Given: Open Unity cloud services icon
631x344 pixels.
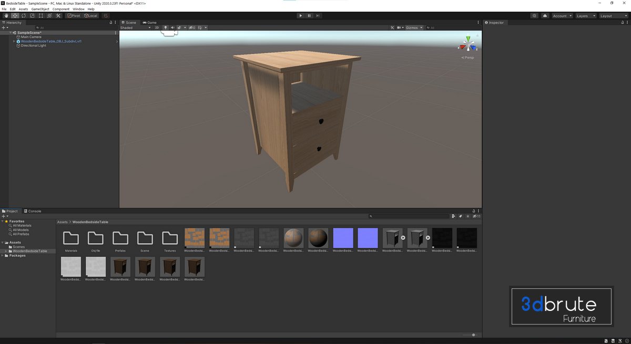Looking at the screenshot, I should [545, 16].
